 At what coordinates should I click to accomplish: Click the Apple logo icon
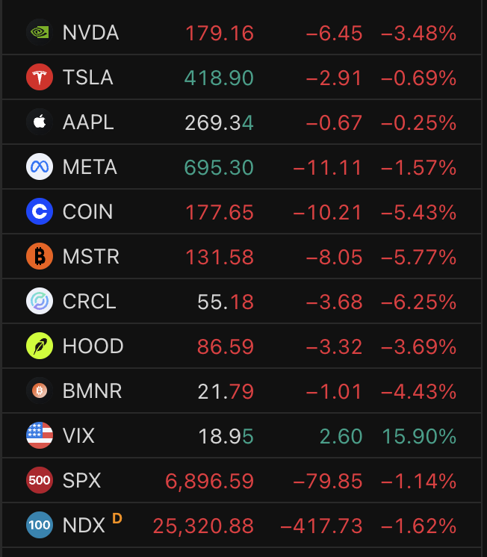39,122
